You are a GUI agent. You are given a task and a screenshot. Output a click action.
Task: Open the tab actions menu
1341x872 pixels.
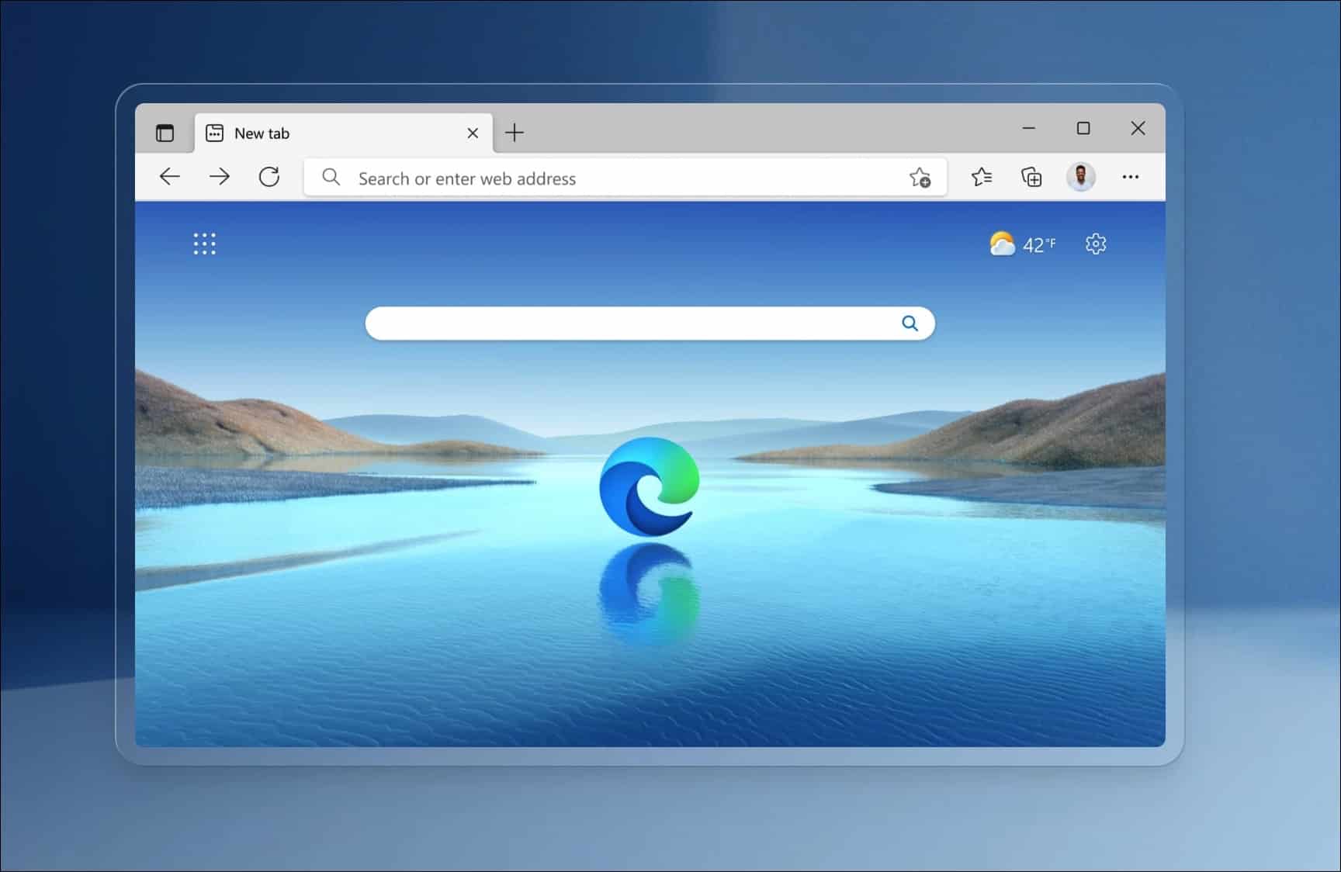tap(165, 133)
